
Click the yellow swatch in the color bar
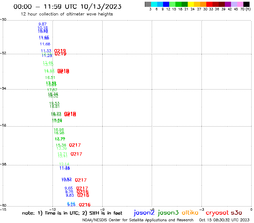[x=191, y=4]
